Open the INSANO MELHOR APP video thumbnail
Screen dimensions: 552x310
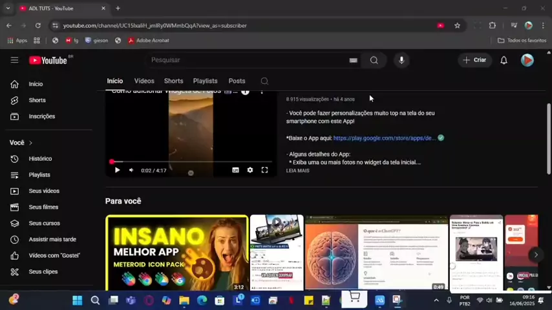tap(176, 253)
